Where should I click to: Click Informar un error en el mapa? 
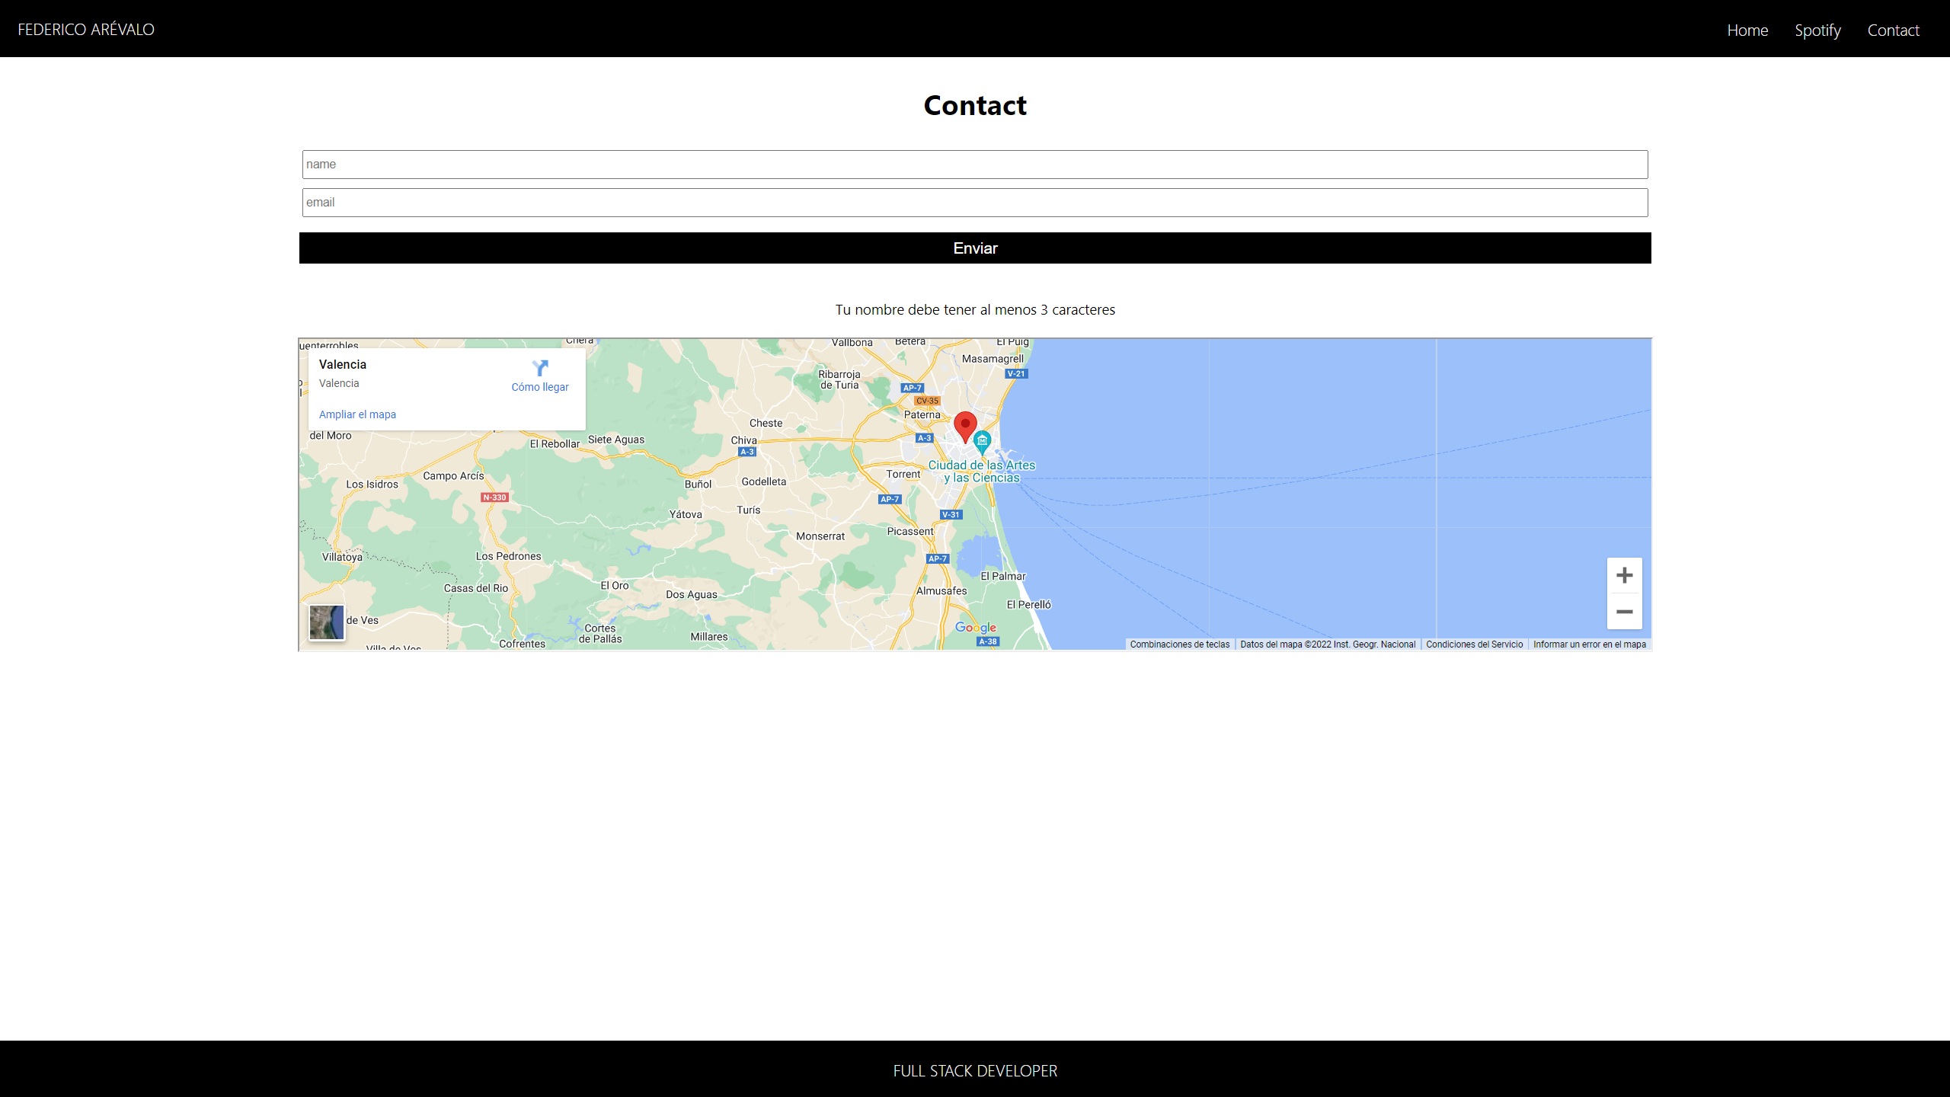(1589, 644)
